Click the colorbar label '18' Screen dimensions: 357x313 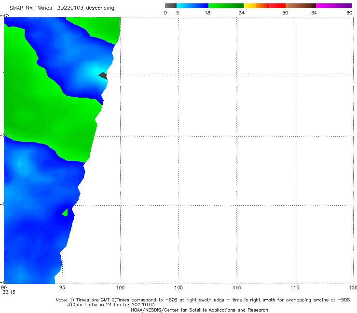pyautogui.click(x=207, y=13)
